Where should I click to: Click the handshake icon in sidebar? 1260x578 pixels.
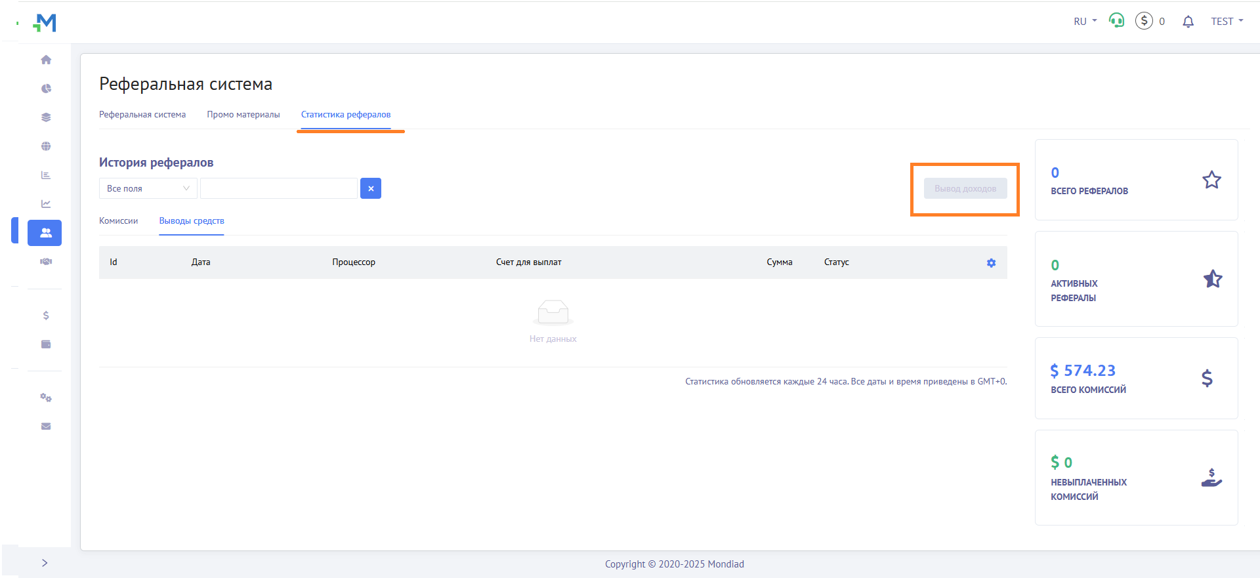pyautogui.click(x=46, y=262)
